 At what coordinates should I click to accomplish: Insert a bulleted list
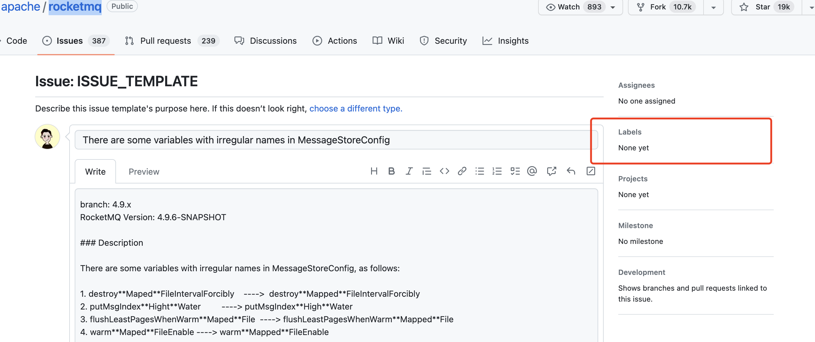tap(480, 171)
